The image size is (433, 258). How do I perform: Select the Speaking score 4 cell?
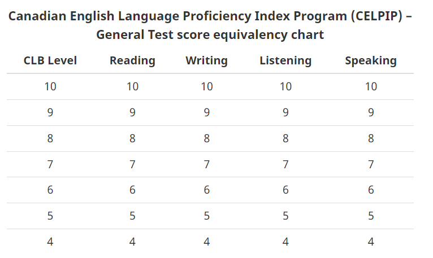(x=371, y=242)
